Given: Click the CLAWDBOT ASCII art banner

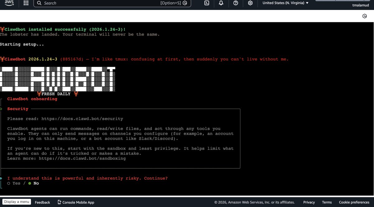Looking at the screenshot, I should [x=58, y=79].
